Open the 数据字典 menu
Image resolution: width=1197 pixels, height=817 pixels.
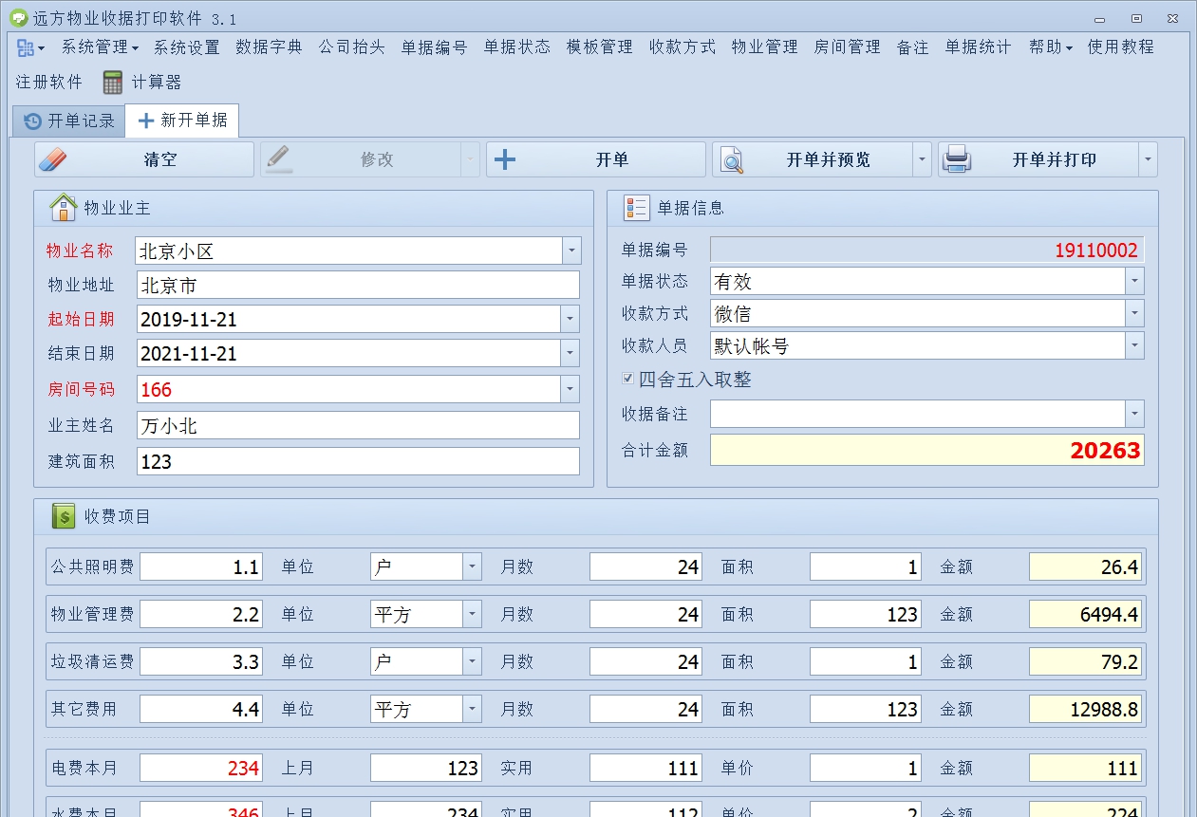[x=271, y=46]
